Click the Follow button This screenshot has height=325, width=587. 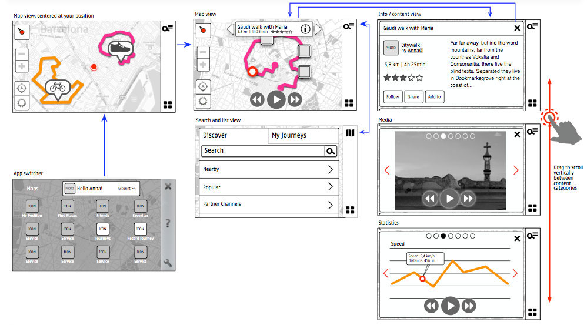point(392,97)
